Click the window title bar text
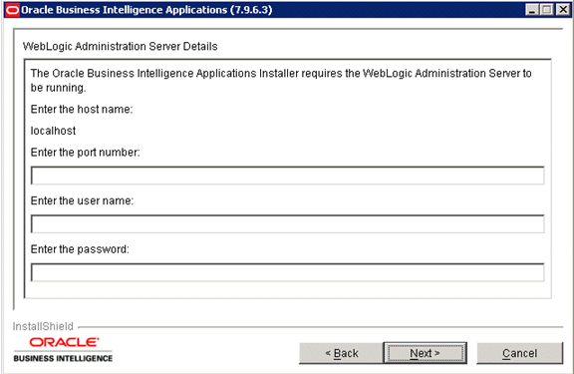Image resolution: width=574 pixels, height=374 pixels. pyautogui.click(x=146, y=10)
